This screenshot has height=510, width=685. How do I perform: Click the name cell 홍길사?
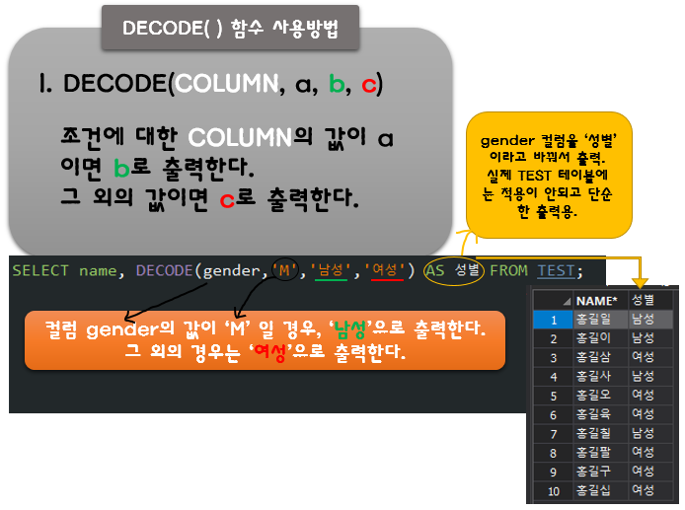coord(600,377)
